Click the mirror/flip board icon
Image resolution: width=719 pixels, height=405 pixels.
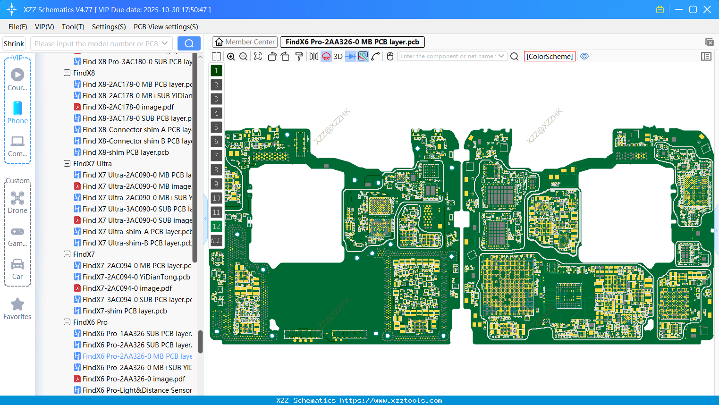[x=313, y=56]
